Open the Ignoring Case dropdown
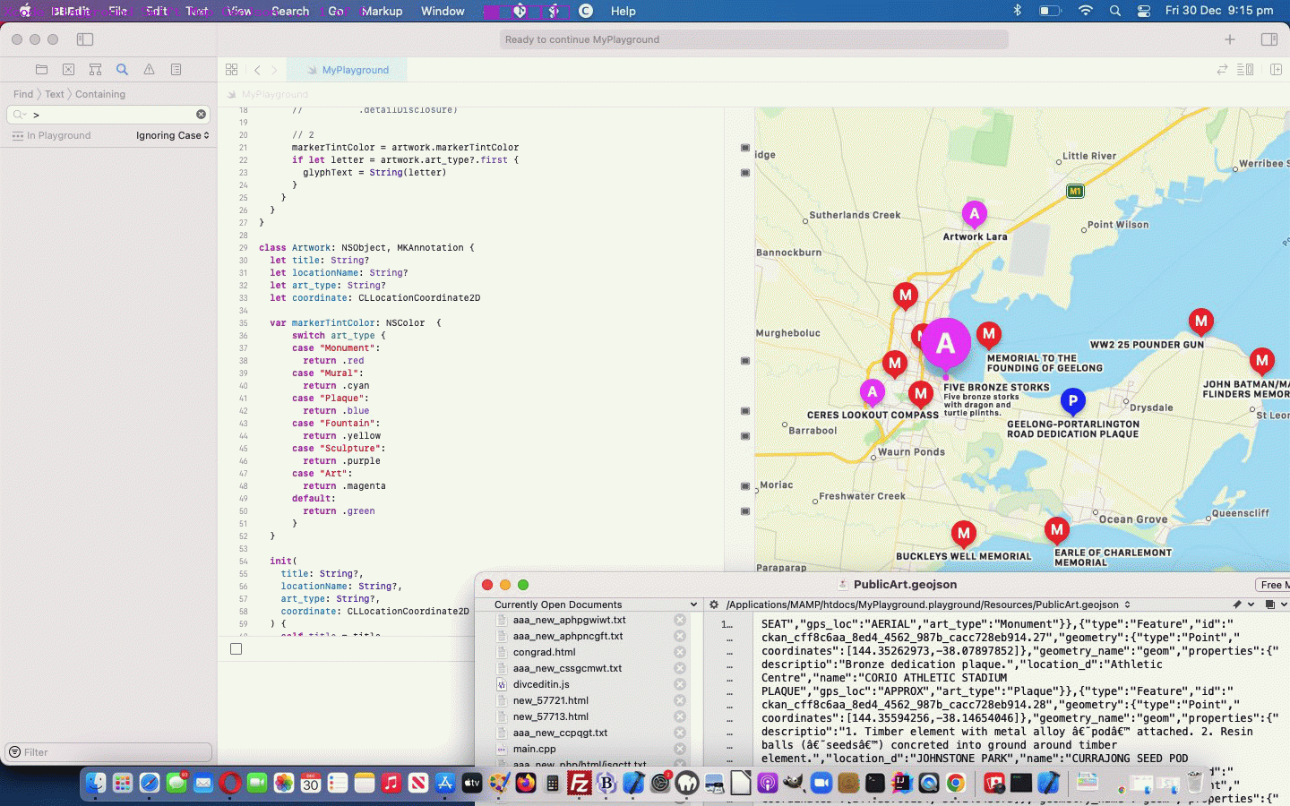This screenshot has height=806, width=1290. coord(172,135)
